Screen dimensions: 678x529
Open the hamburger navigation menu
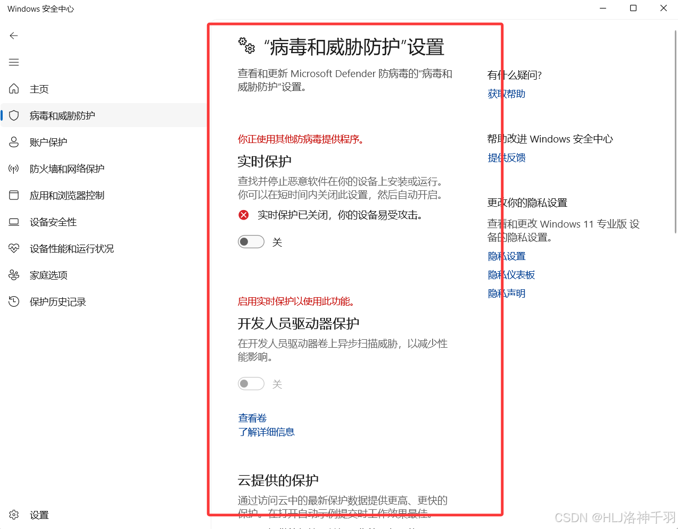tap(14, 62)
